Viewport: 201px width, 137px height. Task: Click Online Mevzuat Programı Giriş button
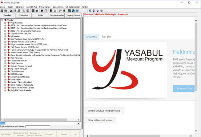click(x=104, y=111)
